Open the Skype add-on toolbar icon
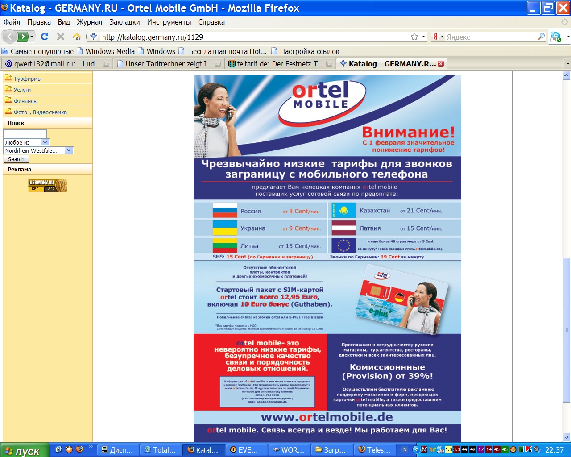Screen dimensions: 571x457 [556, 37]
